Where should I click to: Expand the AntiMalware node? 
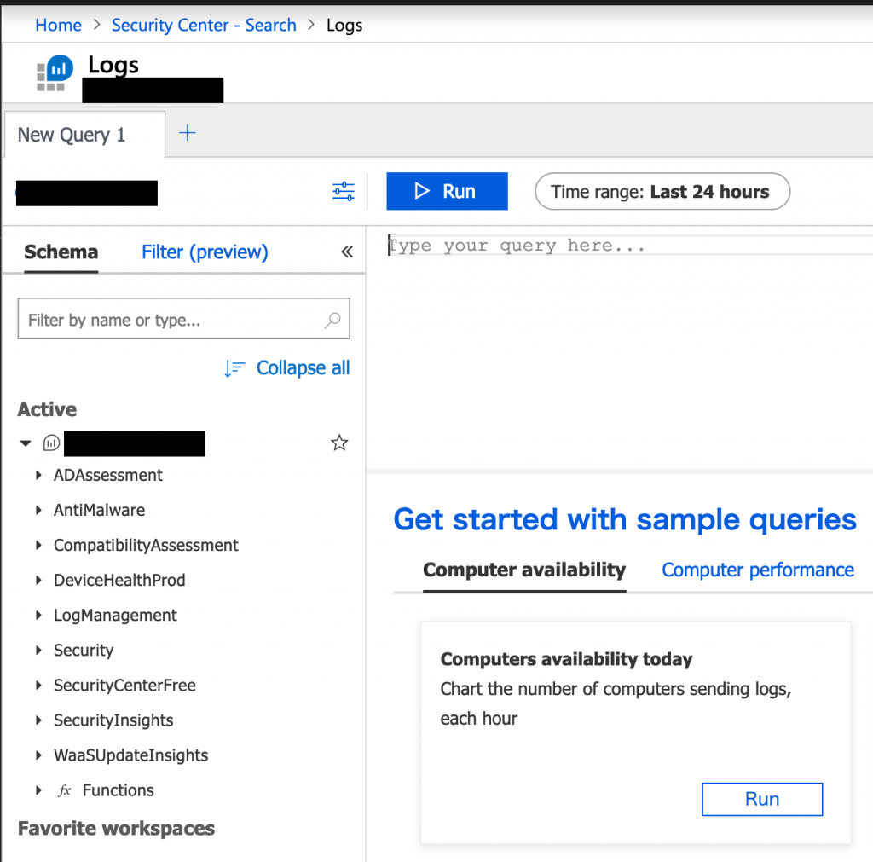(38, 510)
